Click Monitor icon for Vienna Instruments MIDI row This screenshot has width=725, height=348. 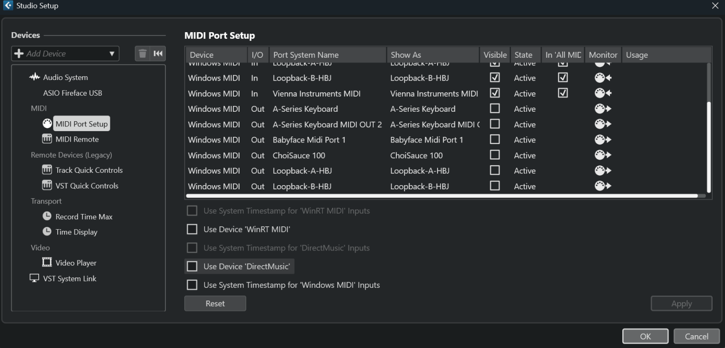pos(603,93)
